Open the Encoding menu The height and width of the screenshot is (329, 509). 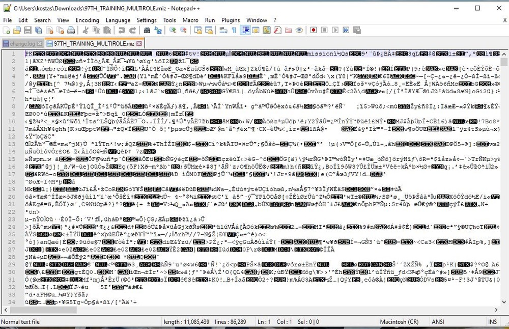click(x=87, y=20)
